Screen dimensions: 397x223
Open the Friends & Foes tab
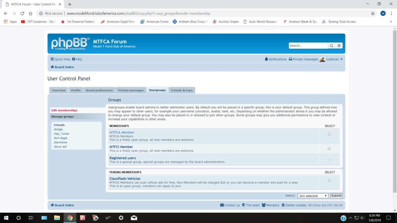[182, 90]
